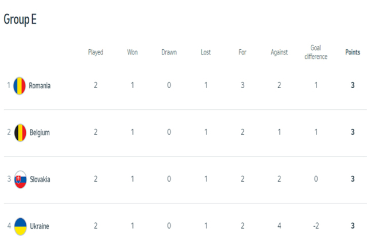The image size is (367, 248).
Task: Click the For column header
Action: 242,52
